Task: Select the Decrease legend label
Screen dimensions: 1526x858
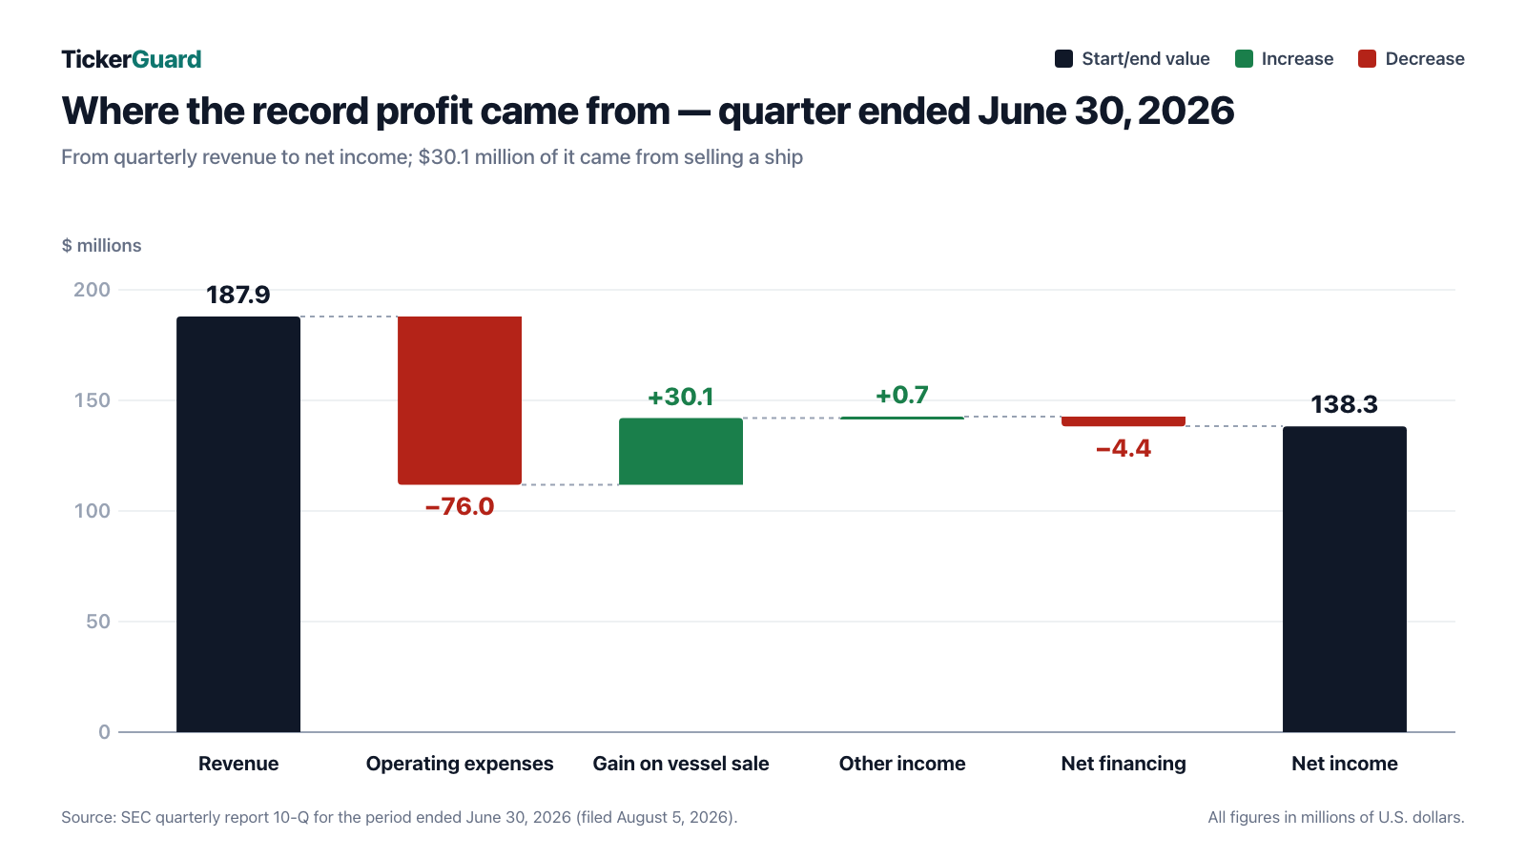Action: click(x=1425, y=59)
